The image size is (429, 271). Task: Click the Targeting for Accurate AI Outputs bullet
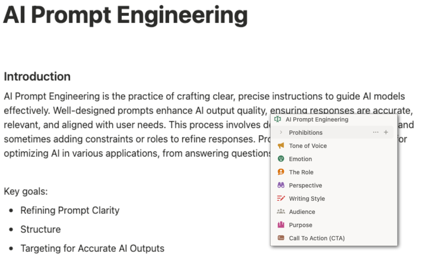pyautogui.click(x=92, y=248)
